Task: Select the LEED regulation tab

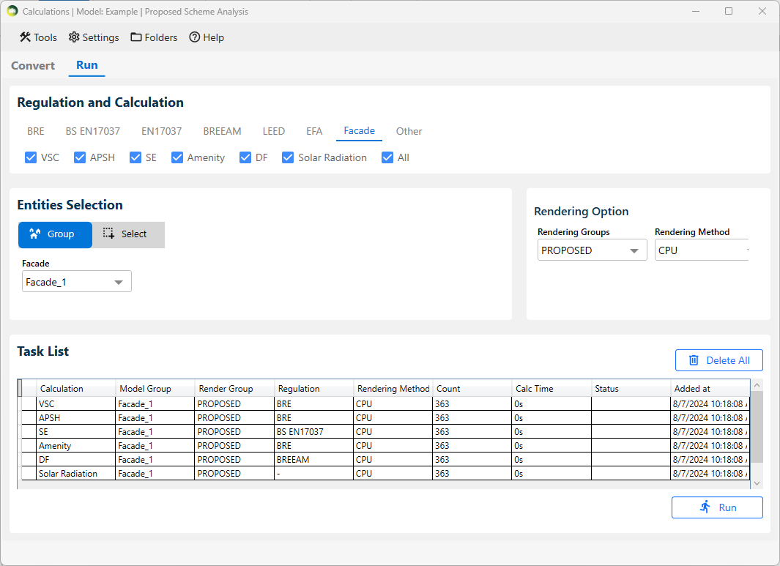Action: (273, 131)
